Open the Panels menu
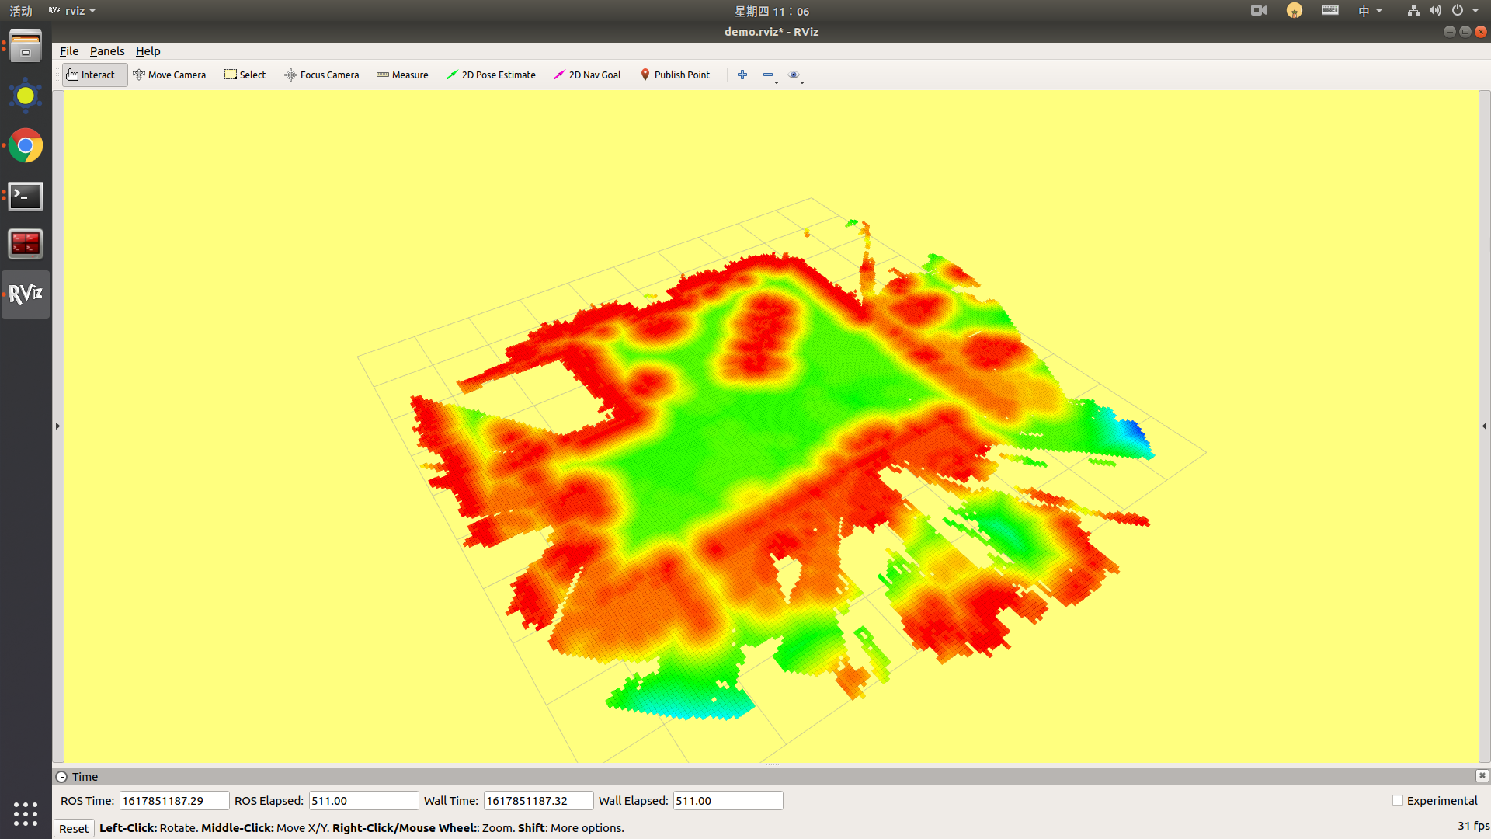Viewport: 1491px width, 839px height. [106, 51]
